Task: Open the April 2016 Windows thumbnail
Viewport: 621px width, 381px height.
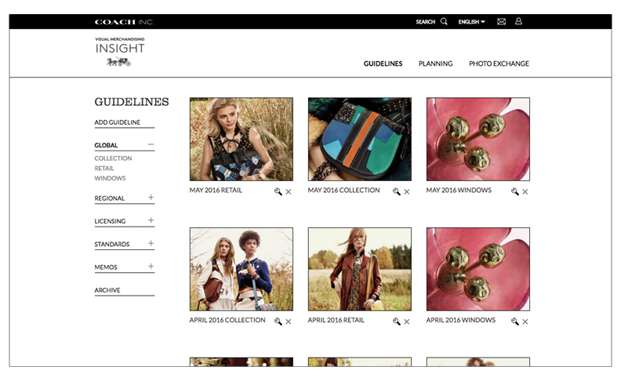Action: point(478,270)
